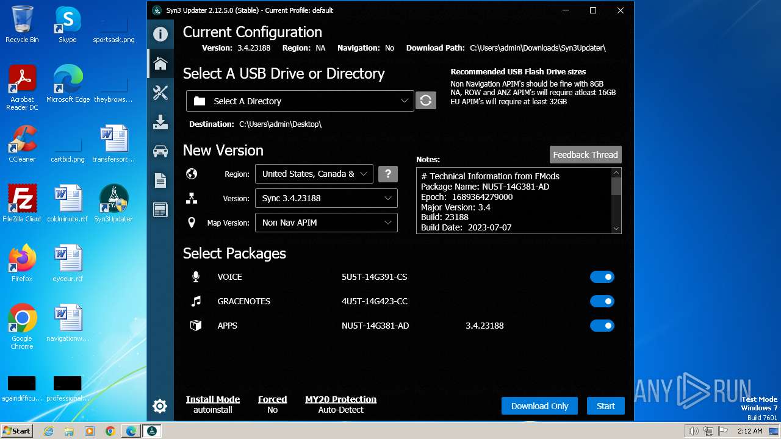This screenshot has width=781, height=439.
Task: Click the VOICE microphone icon
Action: point(196,277)
